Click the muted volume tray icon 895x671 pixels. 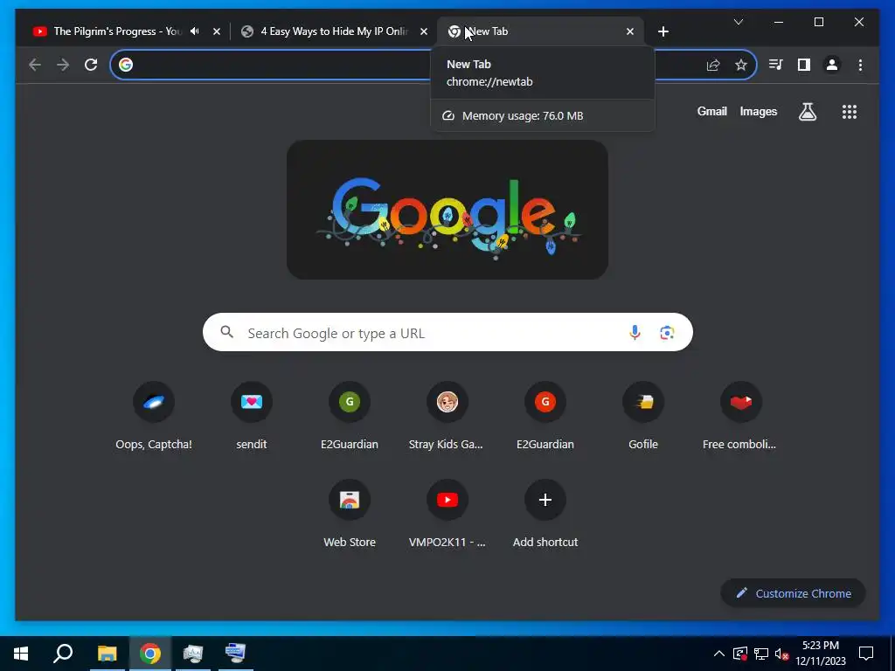coord(781,654)
